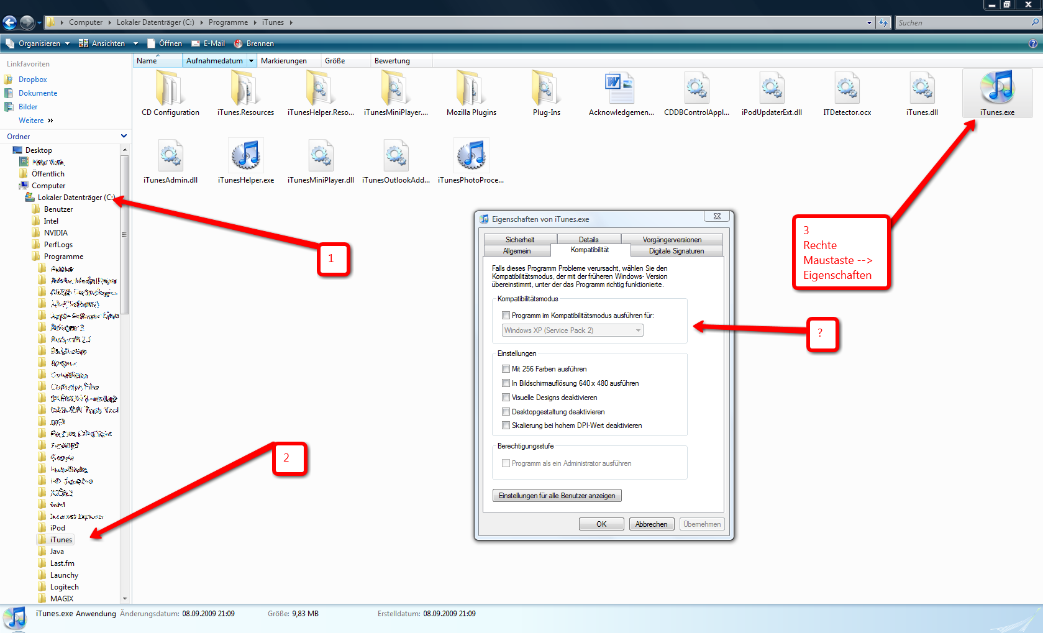Select the iTunes.dll file icon
Image resolution: width=1043 pixels, height=633 pixels.
pos(922,88)
